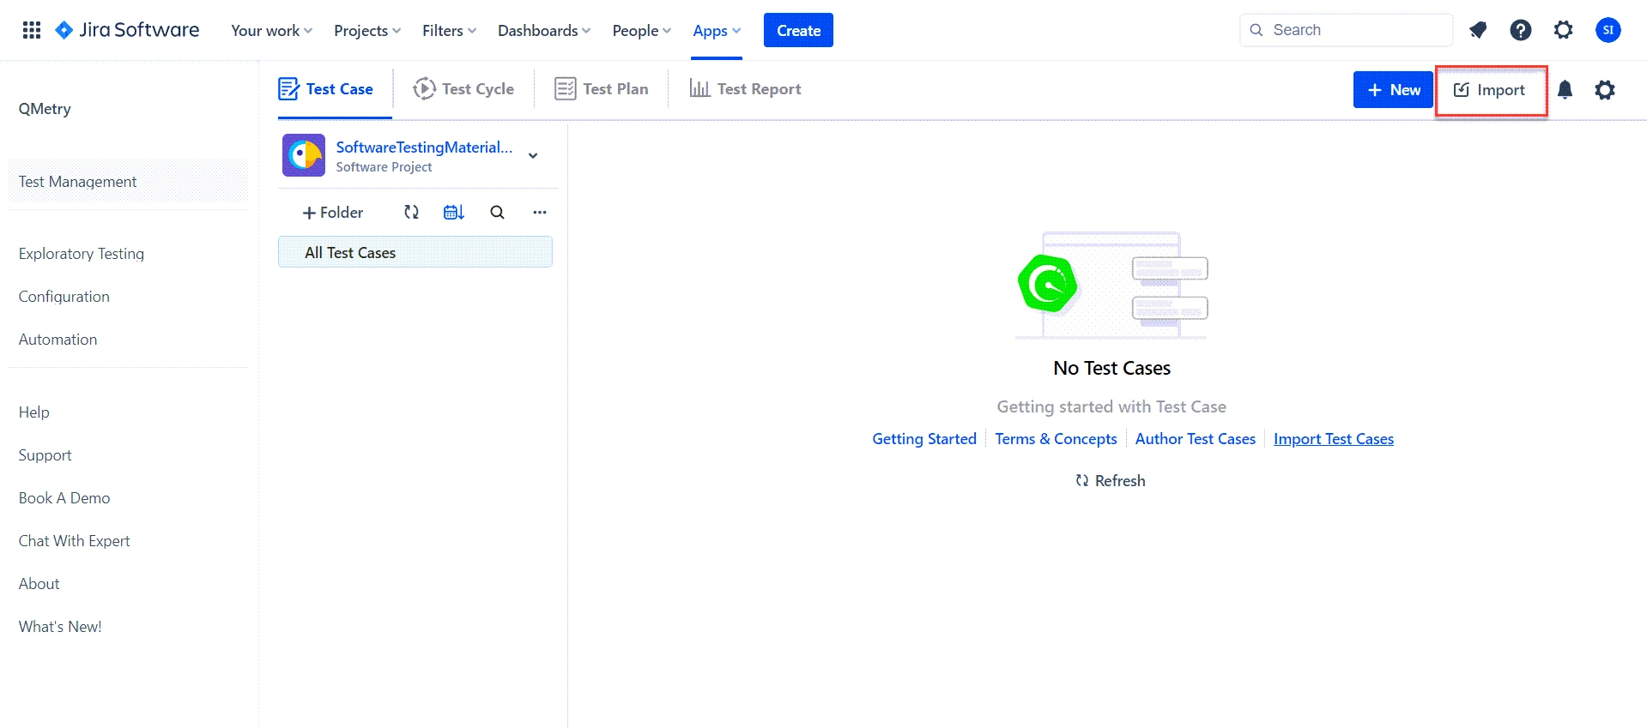This screenshot has width=1647, height=728.
Task: Open Configuration in sidebar
Action: pos(64,297)
